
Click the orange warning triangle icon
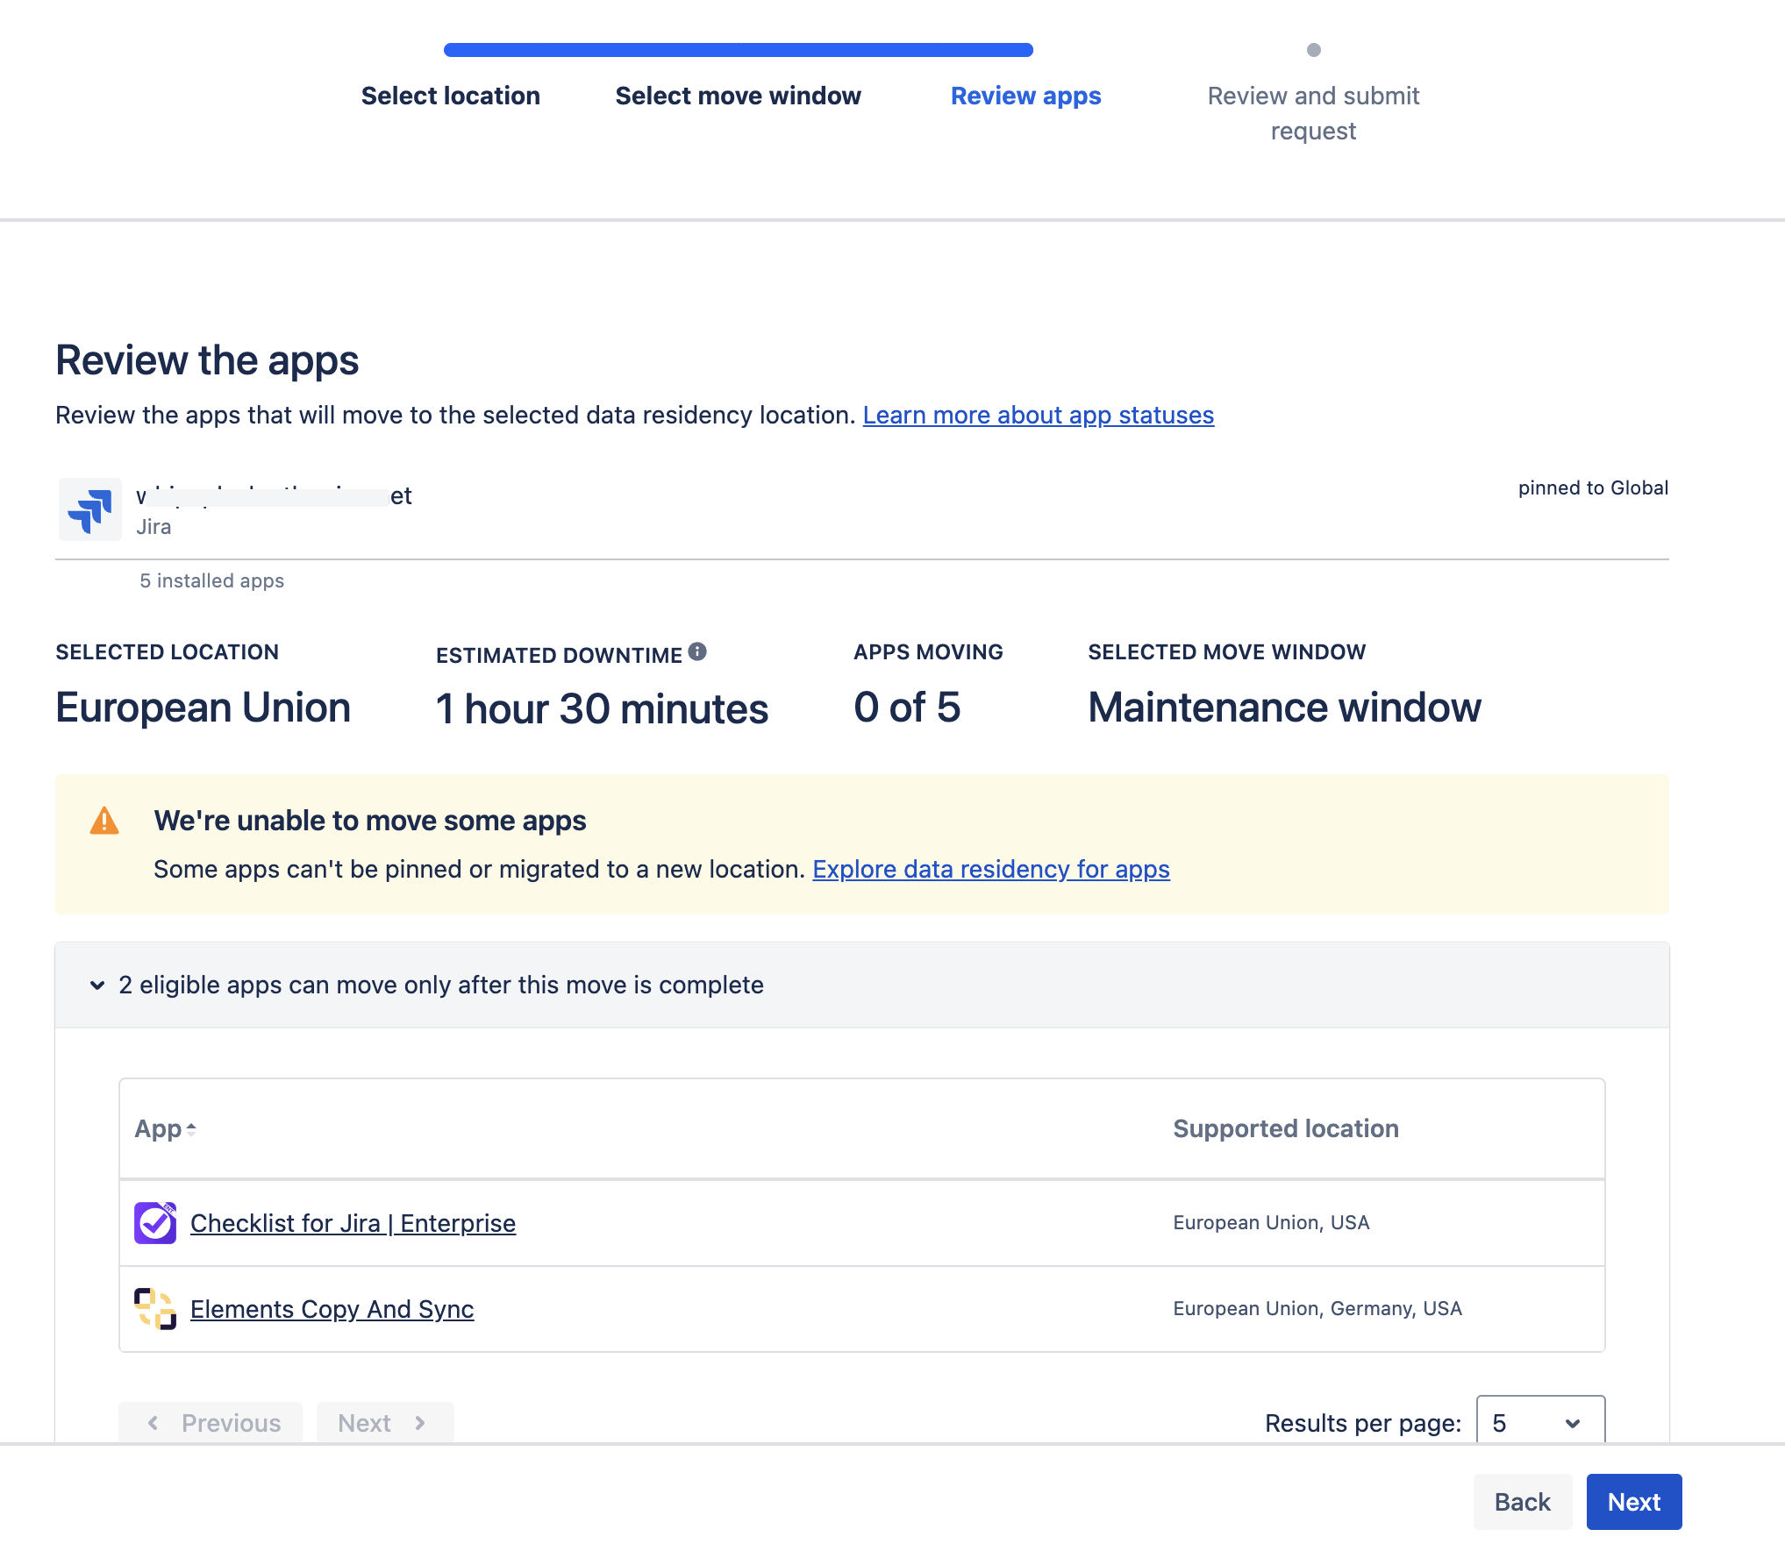(x=104, y=822)
